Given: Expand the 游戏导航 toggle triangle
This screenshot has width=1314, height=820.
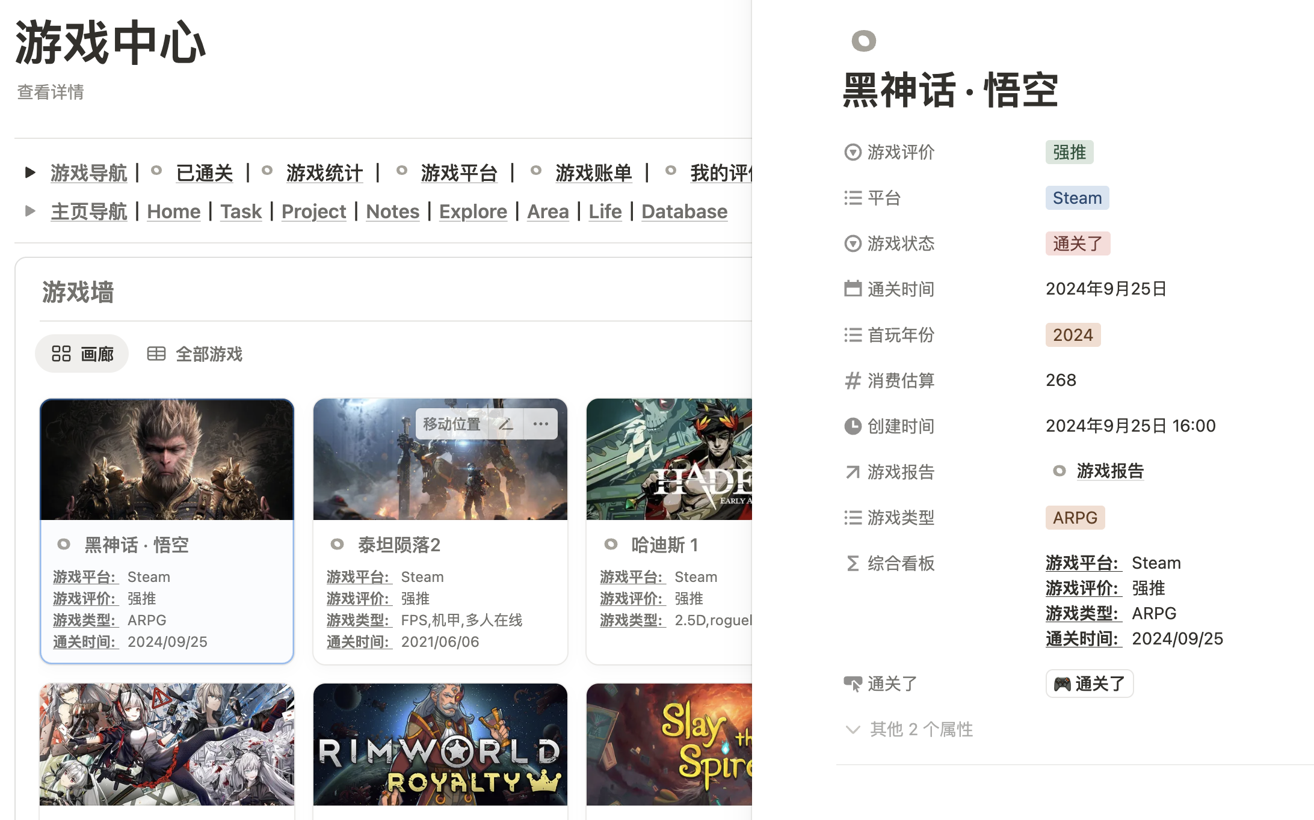Looking at the screenshot, I should pos(30,173).
